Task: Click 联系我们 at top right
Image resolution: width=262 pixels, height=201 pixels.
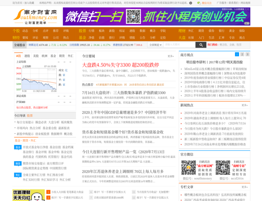Action: (x=234, y=3)
